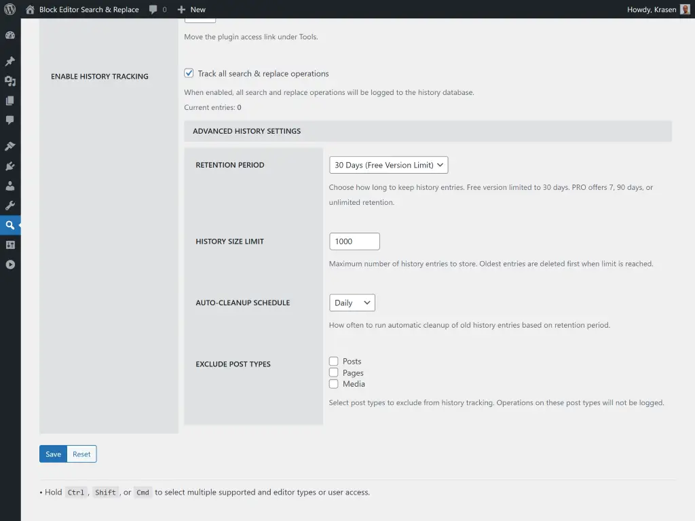Open the WordPress Dashboard from the sidebar
Image resolution: width=695 pixels, height=521 pixels.
pyautogui.click(x=10, y=33)
